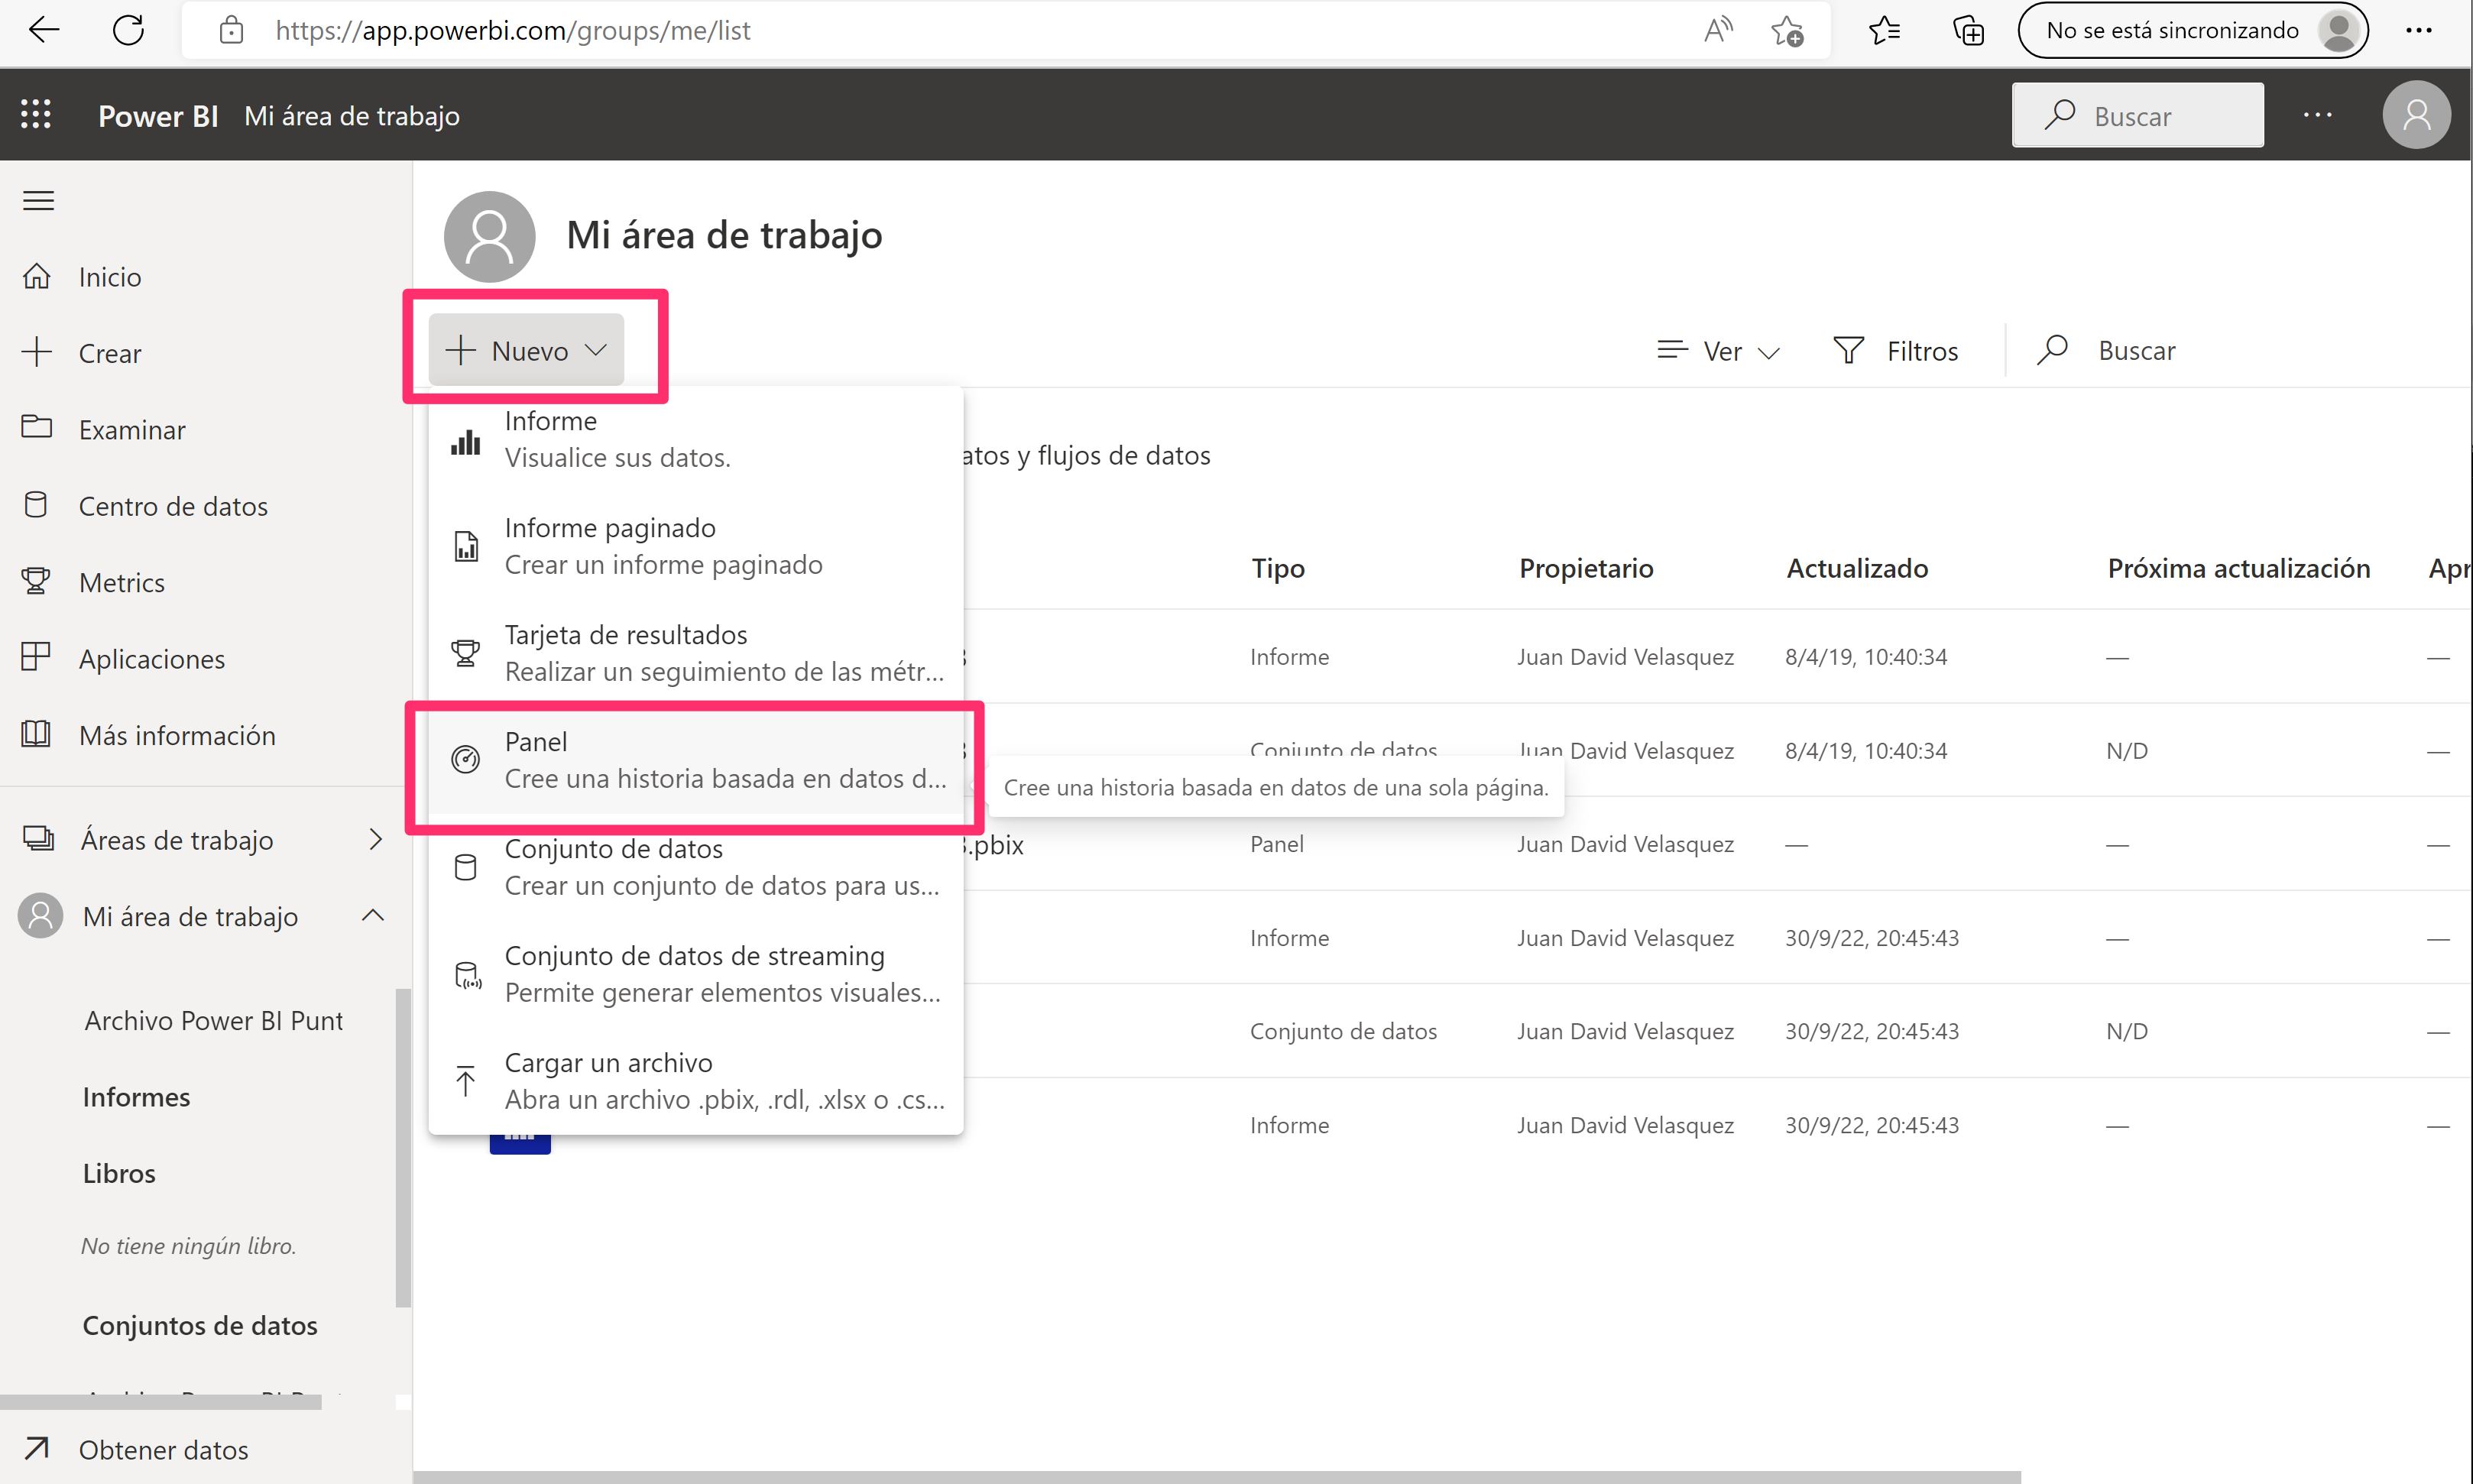Click the Cargar un archivo upload icon
Screen dimensions: 2473x1484
[x=465, y=1080]
